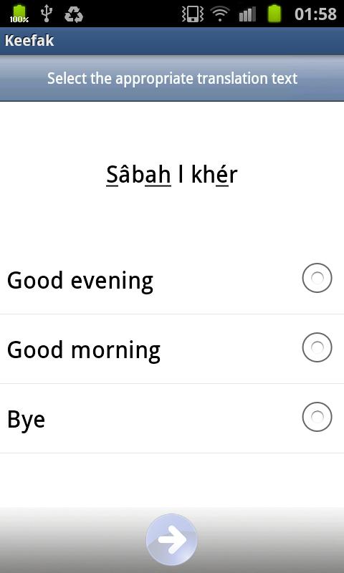
Task: Tap the USB connection status icon
Action: click(x=46, y=14)
